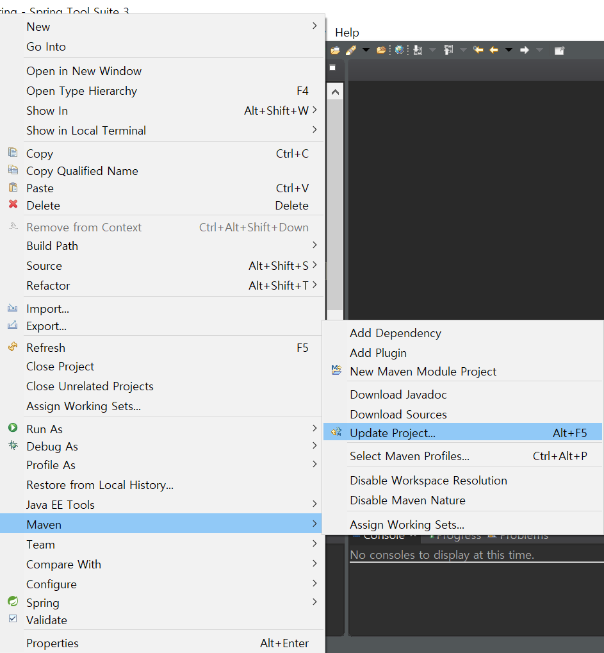
Task: Open the Back history dropdown arrow
Action: (509, 50)
